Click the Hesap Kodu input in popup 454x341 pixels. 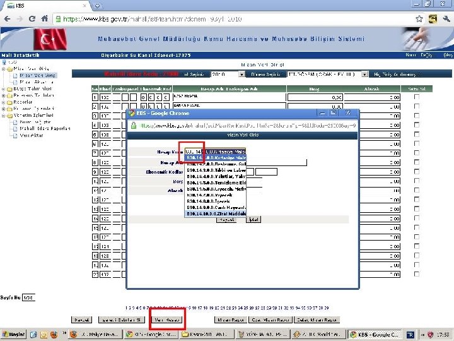point(215,152)
